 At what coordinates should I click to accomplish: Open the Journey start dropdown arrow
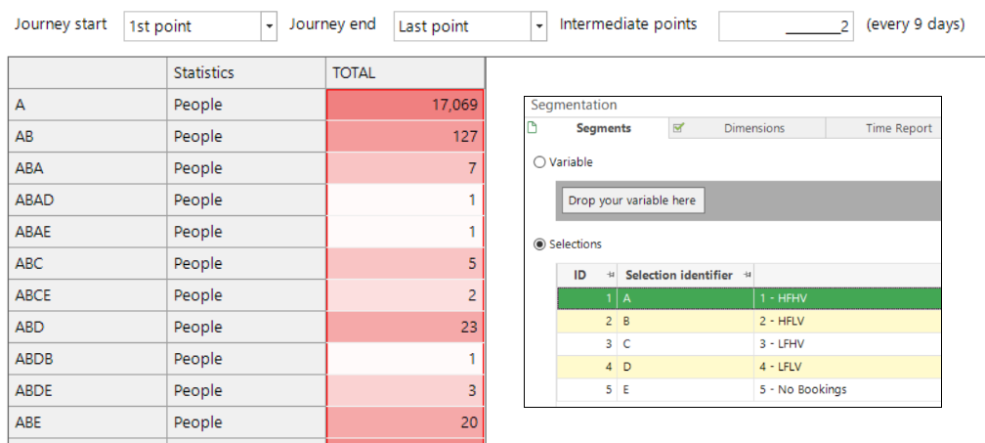(x=269, y=26)
